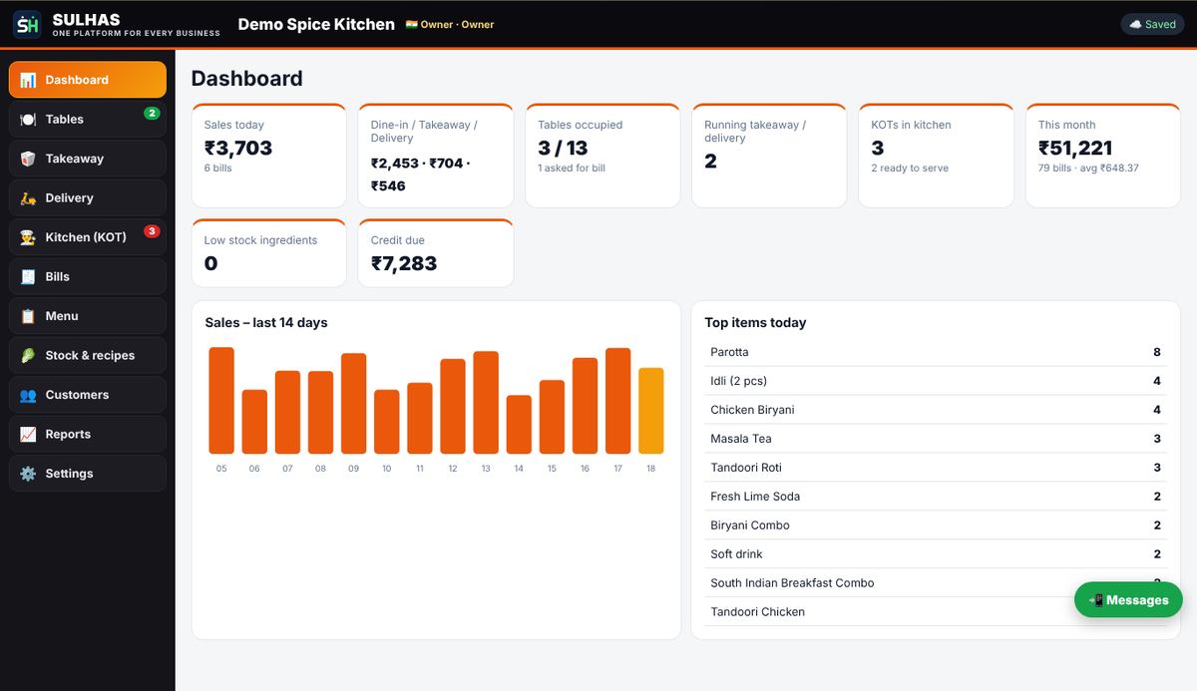Click Demo Spice Kitchen restaurant name
This screenshot has width=1197, height=691.
316,24
